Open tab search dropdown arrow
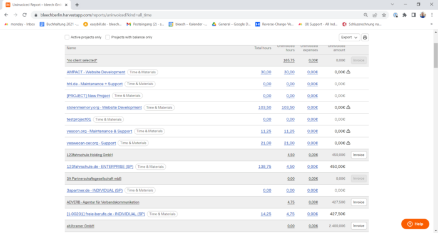Viewport: 438px width, 233px height. click(392, 4)
